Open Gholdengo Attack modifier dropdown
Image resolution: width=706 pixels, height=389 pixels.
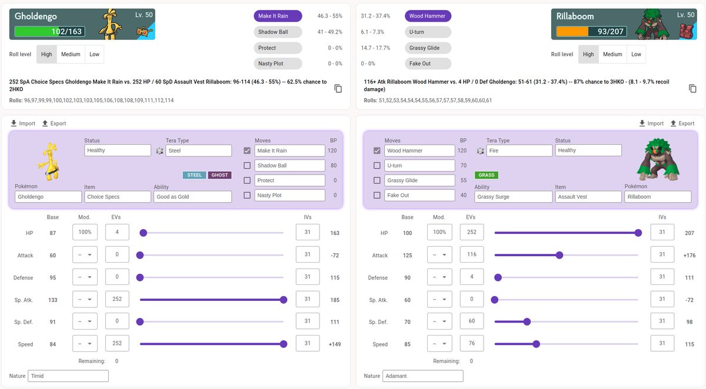point(85,254)
